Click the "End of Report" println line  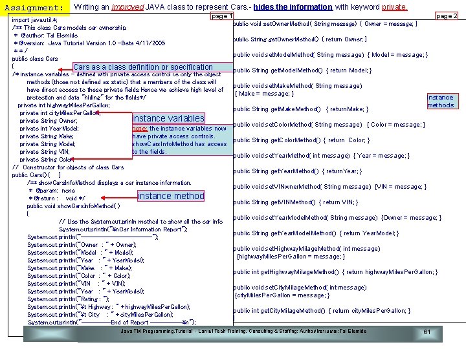tap(112, 323)
